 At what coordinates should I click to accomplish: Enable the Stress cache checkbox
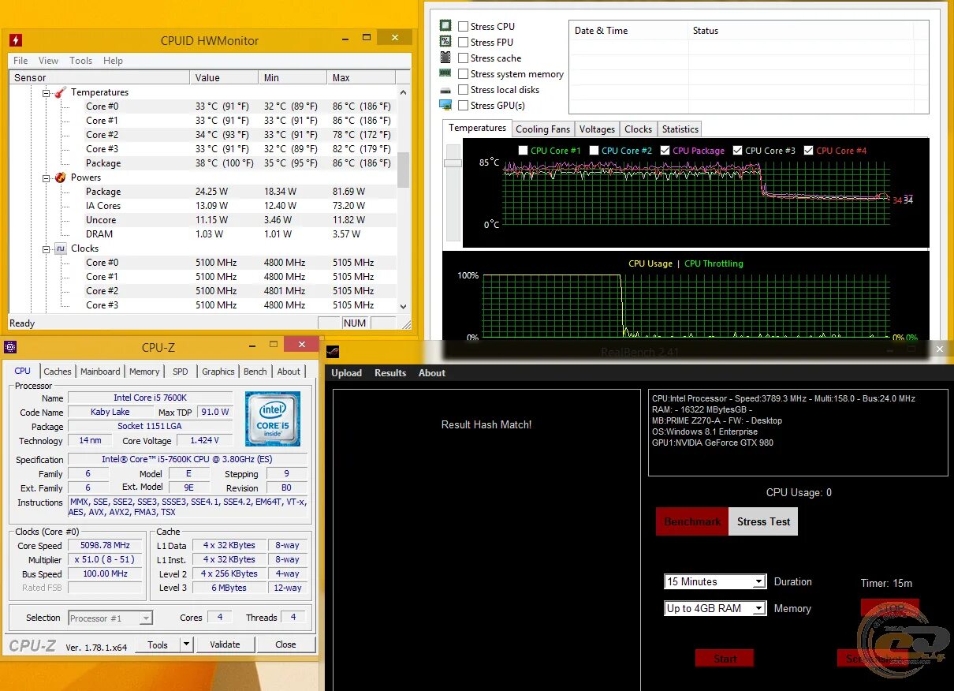[463, 58]
